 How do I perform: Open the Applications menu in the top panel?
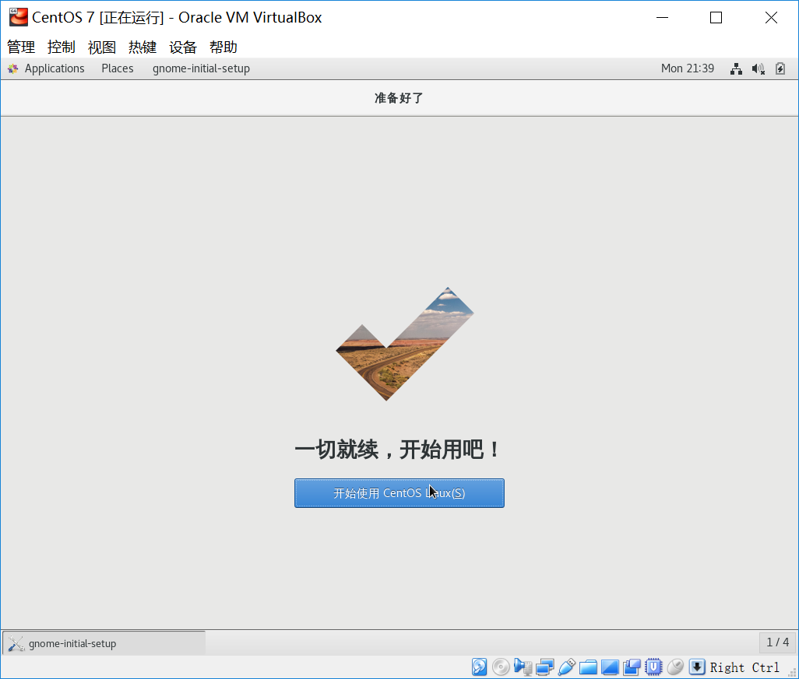coord(54,68)
